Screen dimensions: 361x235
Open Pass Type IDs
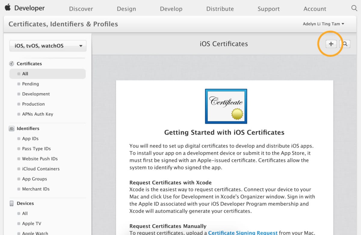36,149
